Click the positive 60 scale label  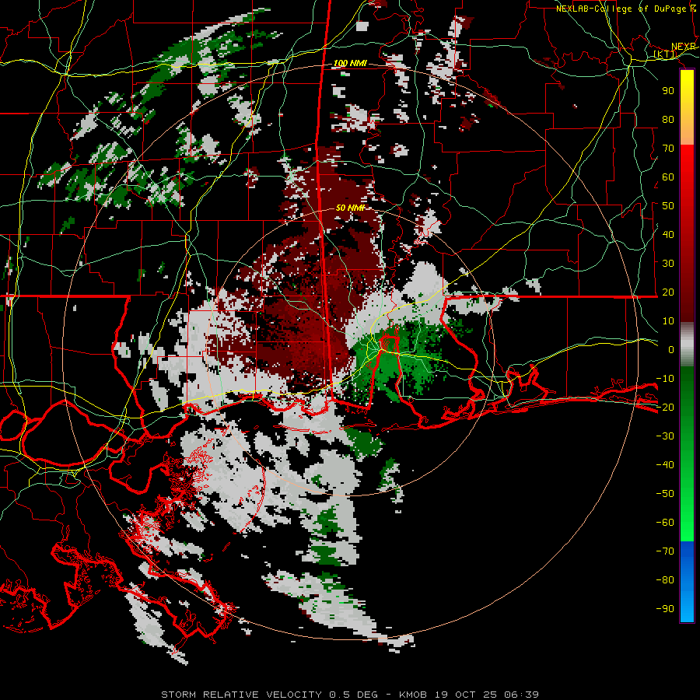[x=668, y=177]
